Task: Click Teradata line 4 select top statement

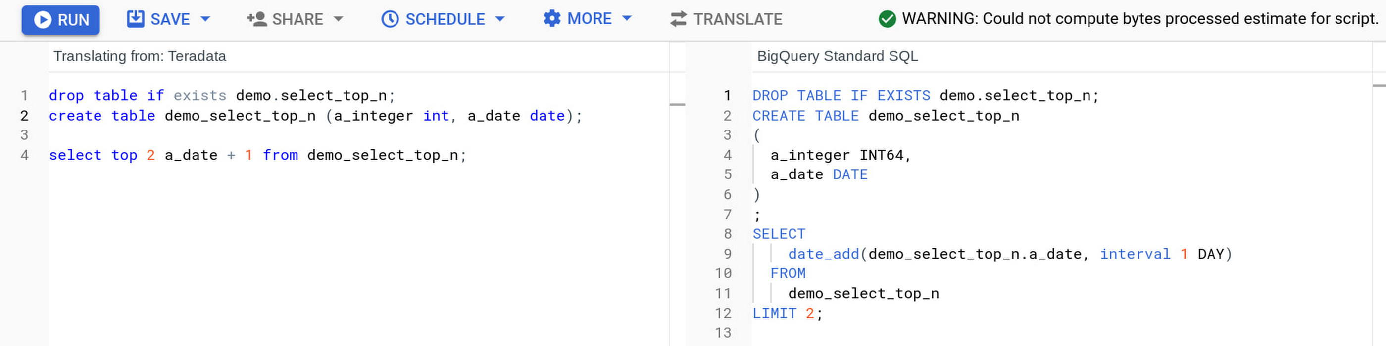Action: 258,155
